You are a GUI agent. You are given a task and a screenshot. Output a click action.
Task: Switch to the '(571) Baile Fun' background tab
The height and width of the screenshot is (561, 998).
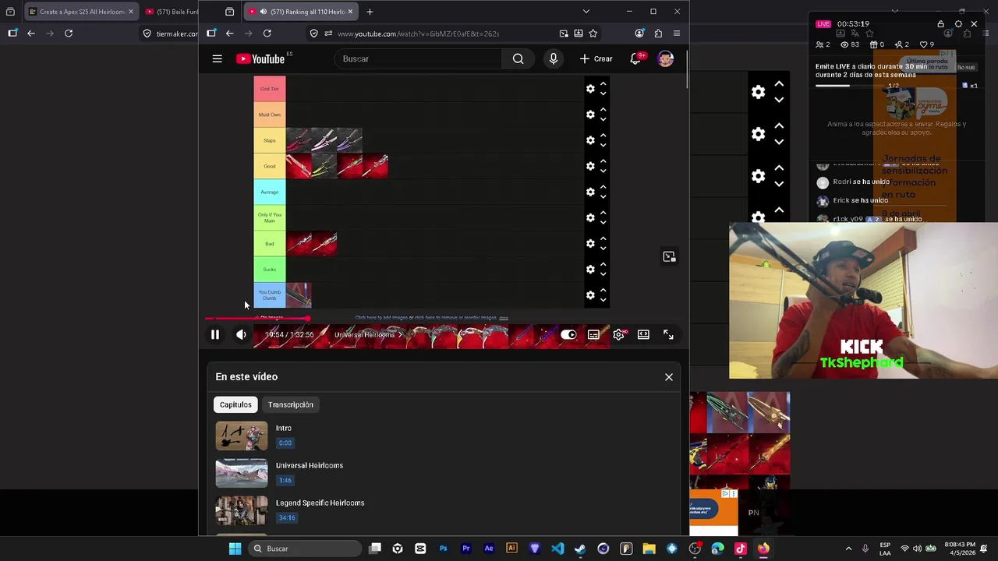(x=172, y=12)
